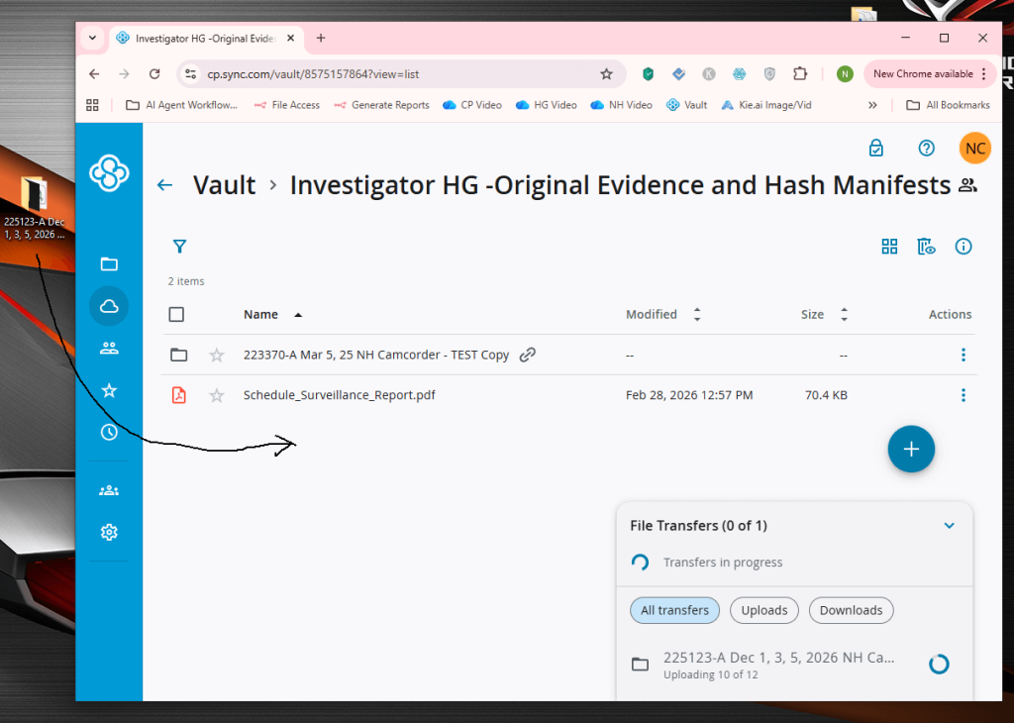Select the Vault cloud icon in the sidebar
Viewport: 1014px width, 723px height.
[x=108, y=306]
